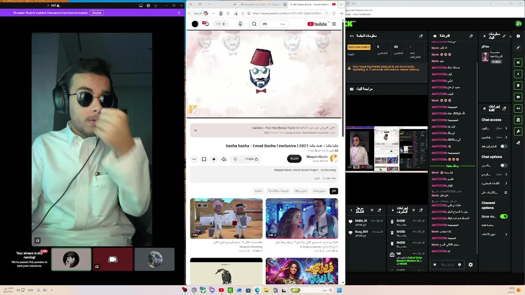Expand the third Chat options row chevron
This screenshot has width=525, height=295.
[506, 183]
